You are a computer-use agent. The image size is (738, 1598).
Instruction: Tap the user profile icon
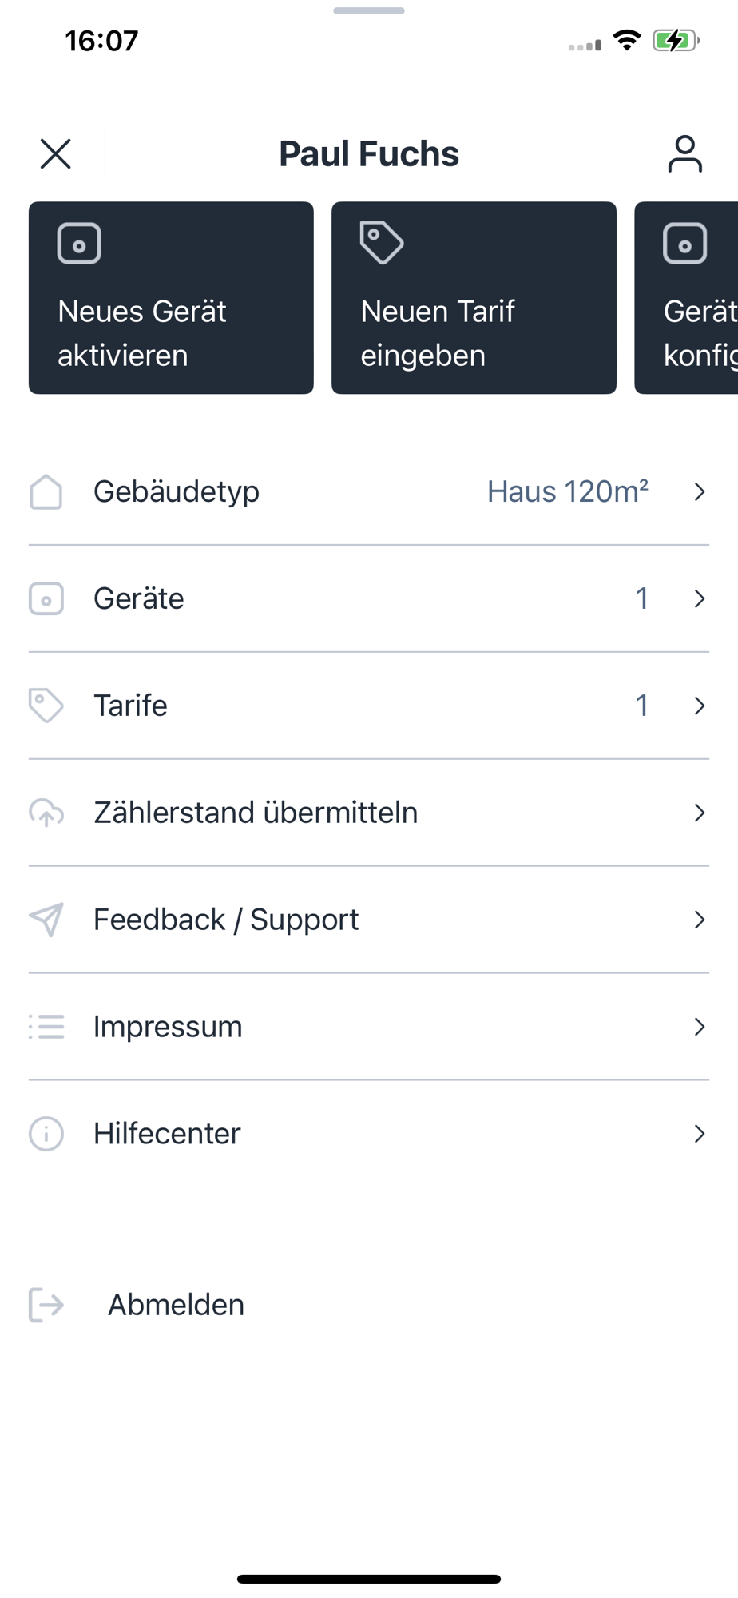(684, 154)
